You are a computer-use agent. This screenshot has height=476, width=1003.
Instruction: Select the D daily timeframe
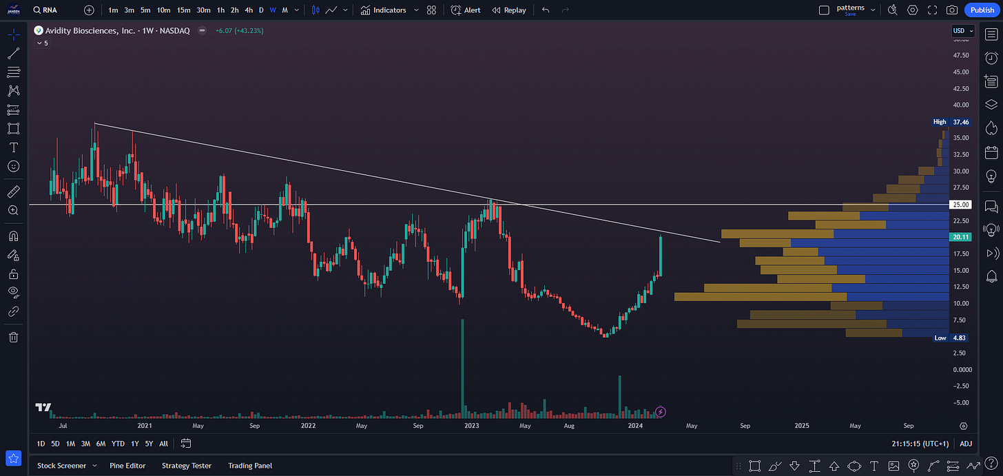point(261,10)
